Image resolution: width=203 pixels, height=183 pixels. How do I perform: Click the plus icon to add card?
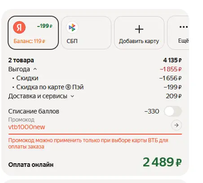[139, 29]
